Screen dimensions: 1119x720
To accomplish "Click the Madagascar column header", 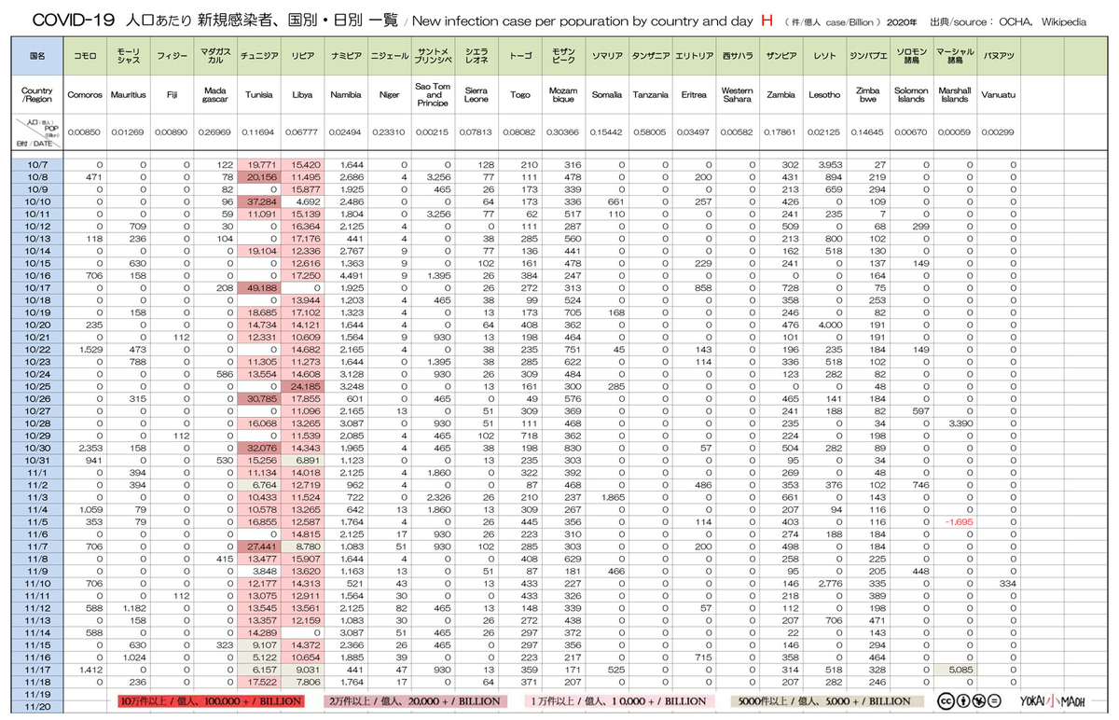I will (216, 95).
